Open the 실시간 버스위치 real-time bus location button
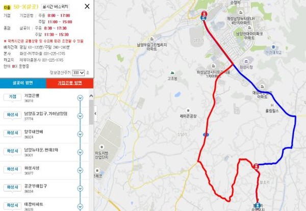Viewport: 306px width, 211px height. pos(56,7)
